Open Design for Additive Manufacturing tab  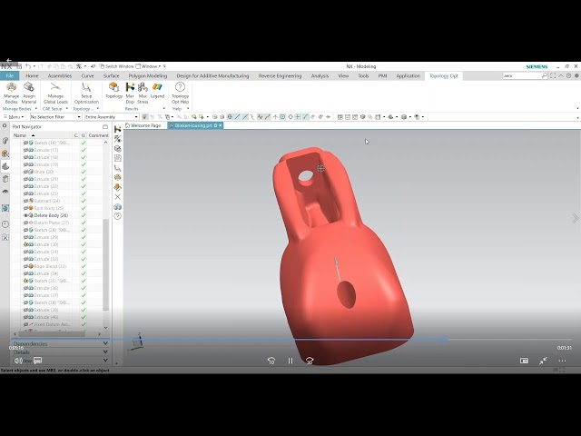tap(212, 75)
